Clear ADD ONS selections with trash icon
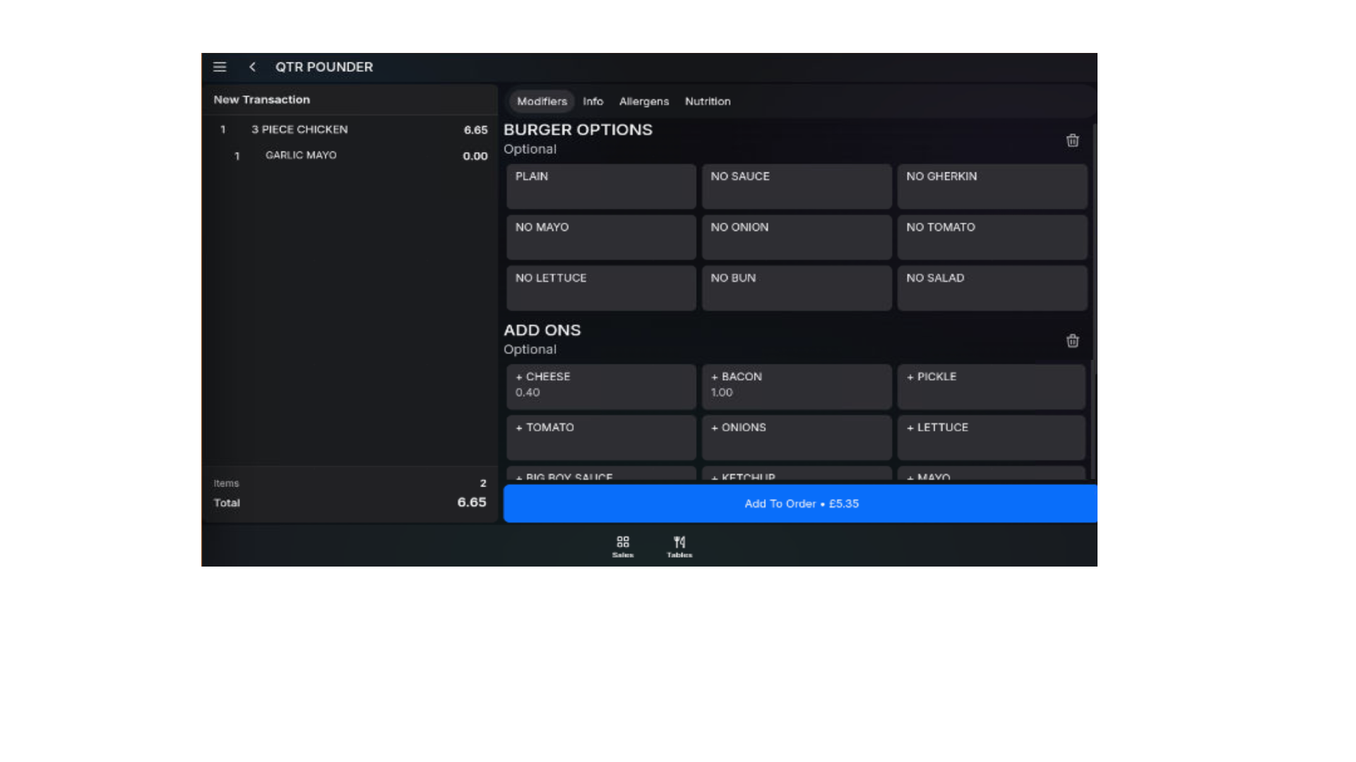The width and height of the screenshot is (1356, 762). point(1072,341)
